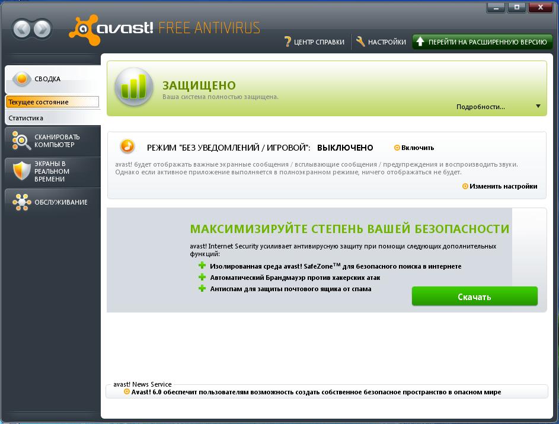Open the Обслуживание section
This screenshot has width=559, height=424.
pos(53,202)
